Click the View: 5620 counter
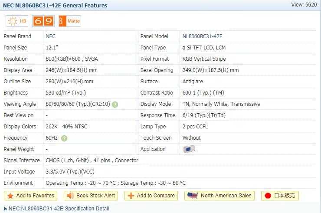This screenshot has height=213, width=321. [x=304, y=5]
